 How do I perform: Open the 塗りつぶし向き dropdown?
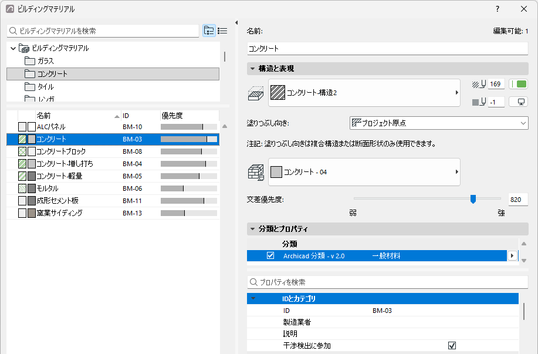439,123
